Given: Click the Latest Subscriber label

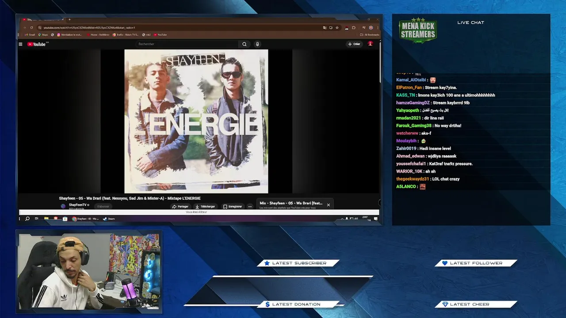Looking at the screenshot, I should point(299,263).
